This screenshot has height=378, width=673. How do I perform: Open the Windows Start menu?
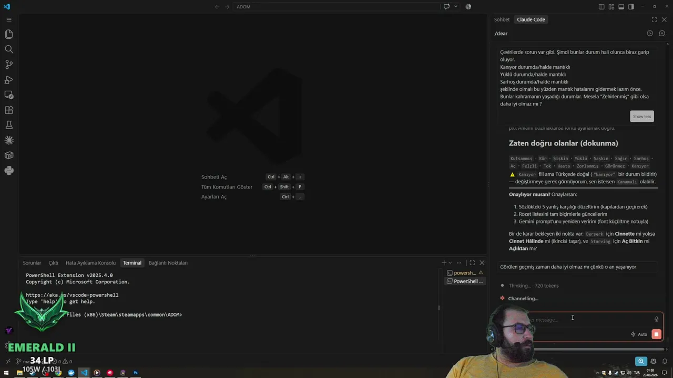(7, 373)
